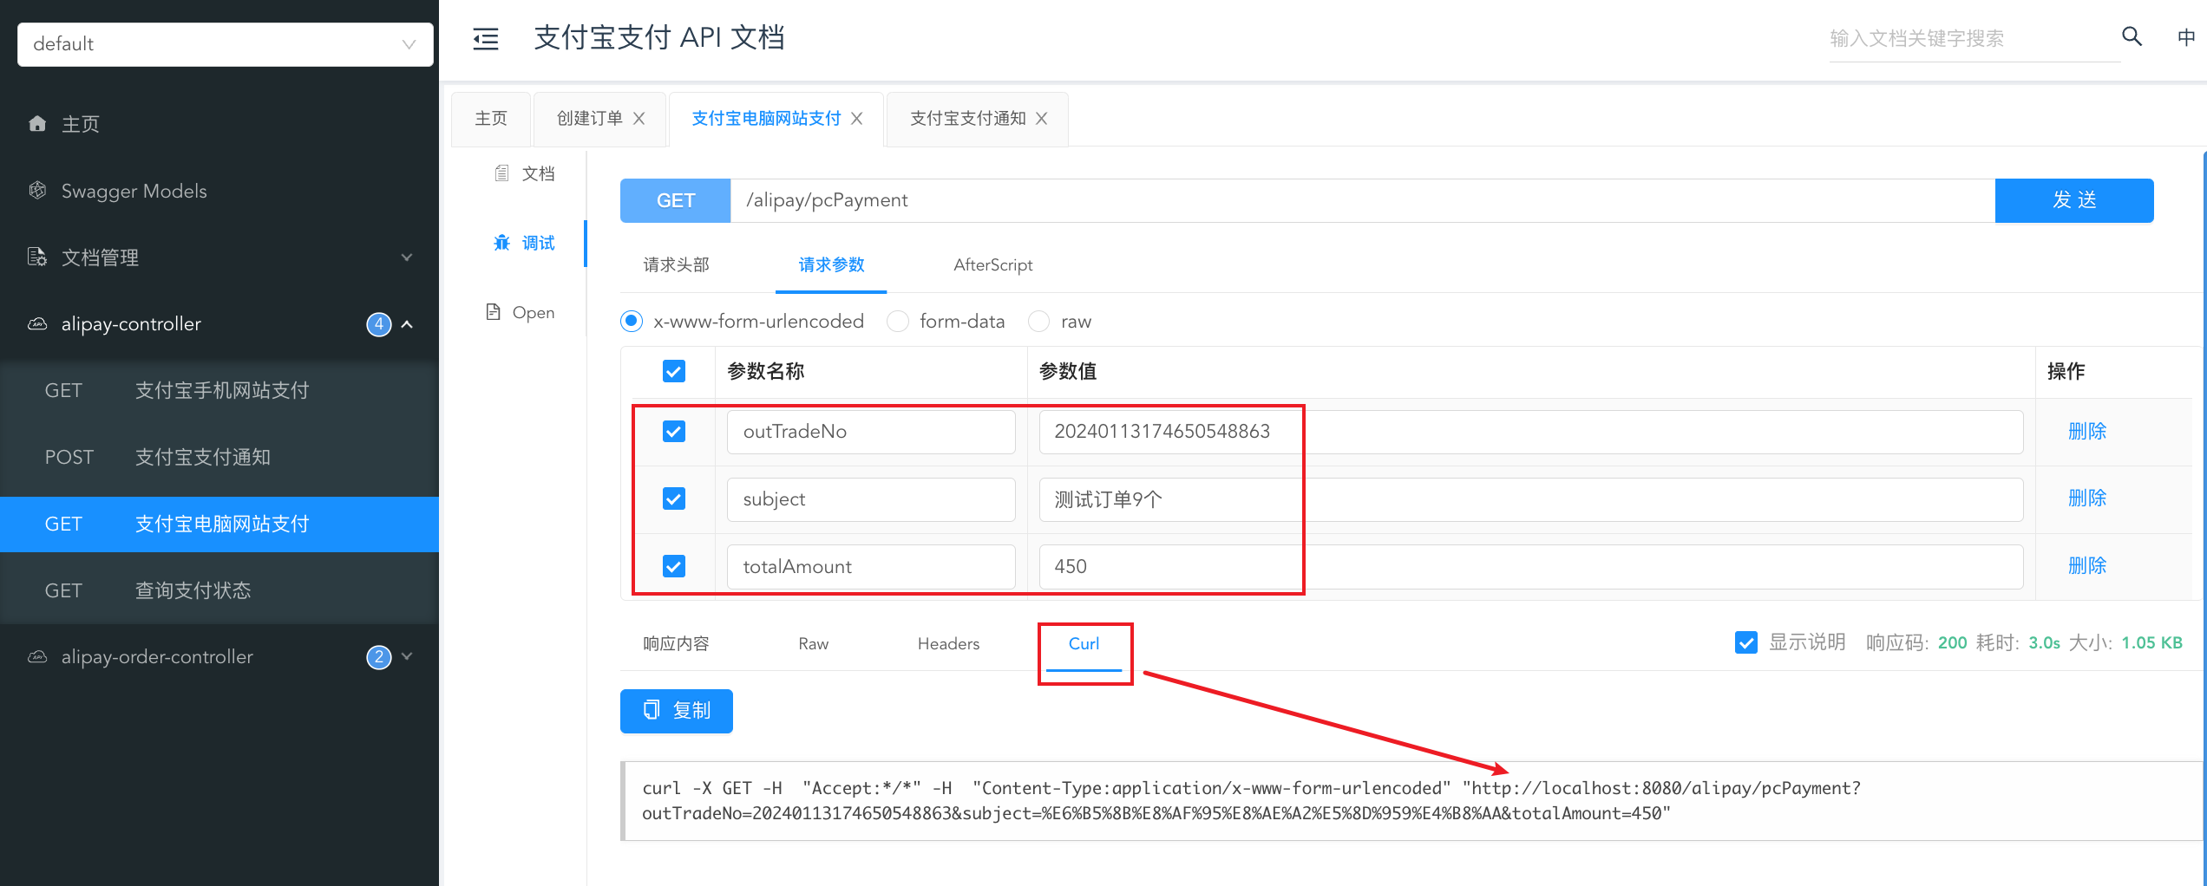2207x886 pixels.
Task: Click the badge showing 2 endpoints
Action: click(379, 657)
